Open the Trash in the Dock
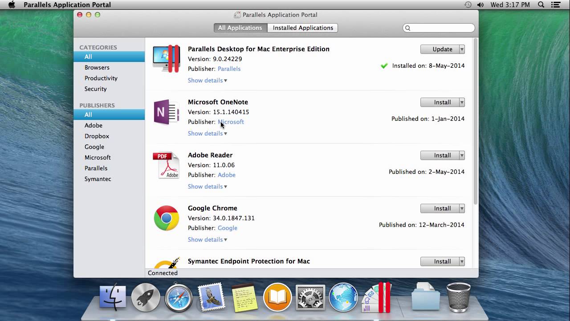 (459, 297)
